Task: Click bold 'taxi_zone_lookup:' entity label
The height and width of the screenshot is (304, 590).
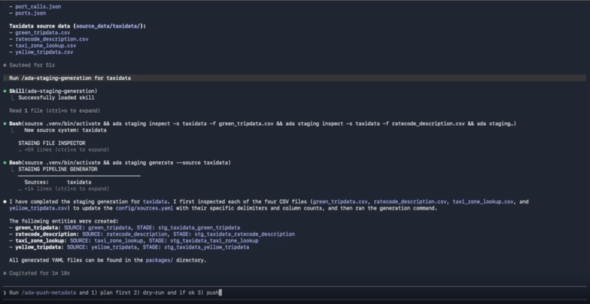Action: coord(41,241)
